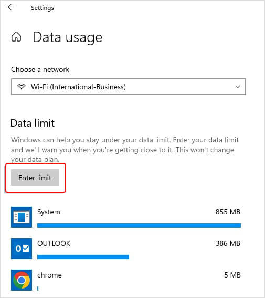Viewport: 265px width, 298px height.
Task: Click the 5 MB usage value
Action: 232,275
